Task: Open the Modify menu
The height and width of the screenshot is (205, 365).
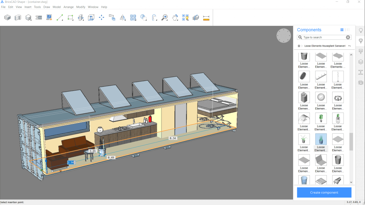Action: coord(81,7)
